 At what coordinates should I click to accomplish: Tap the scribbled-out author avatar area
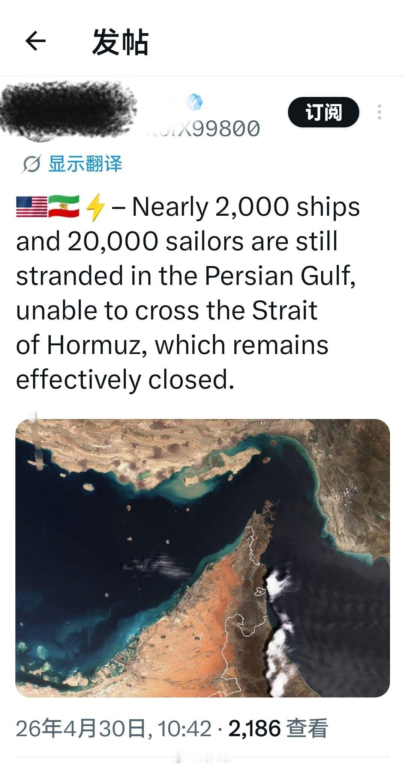point(67,109)
